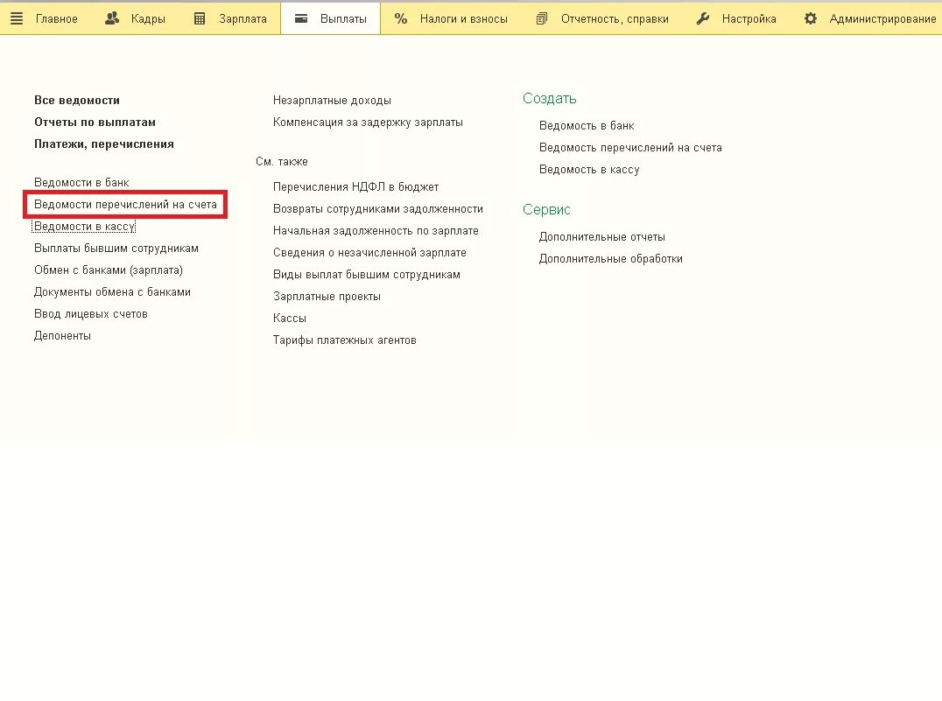942x701 pixels.
Task: Open the main hamburger menu icon
Action: point(16,18)
